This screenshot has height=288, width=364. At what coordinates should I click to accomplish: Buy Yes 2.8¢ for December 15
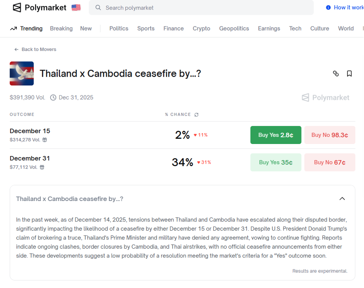tap(275, 135)
